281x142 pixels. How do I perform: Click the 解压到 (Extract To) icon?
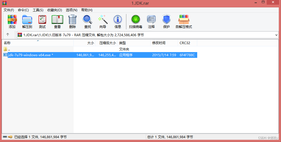click(27, 20)
